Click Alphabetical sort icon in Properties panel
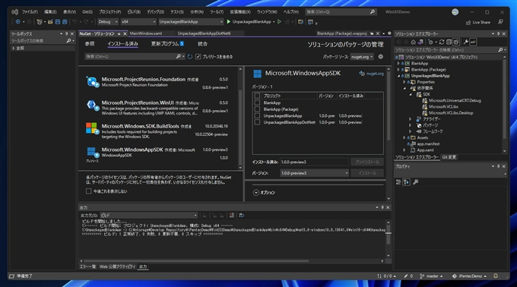Image resolution: width=517 pixels, height=287 pixels. coord(406,182)
